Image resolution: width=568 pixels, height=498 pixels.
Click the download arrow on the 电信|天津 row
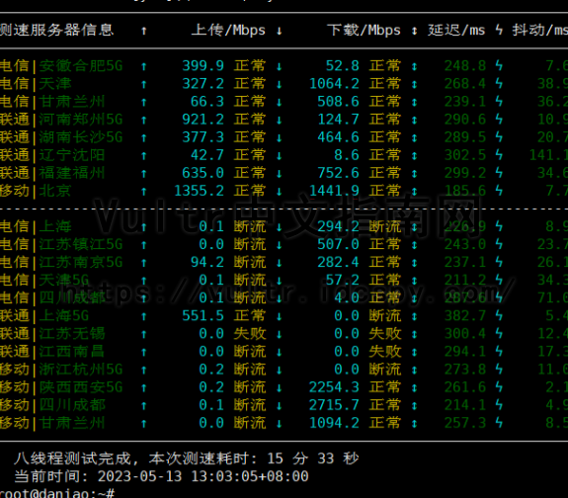tap(279, 84)
